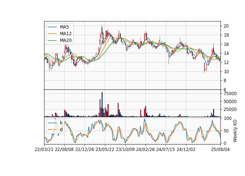Click the KD axis value 50
Viewport: 245px width, 176px height.
[x=226, y=131]
